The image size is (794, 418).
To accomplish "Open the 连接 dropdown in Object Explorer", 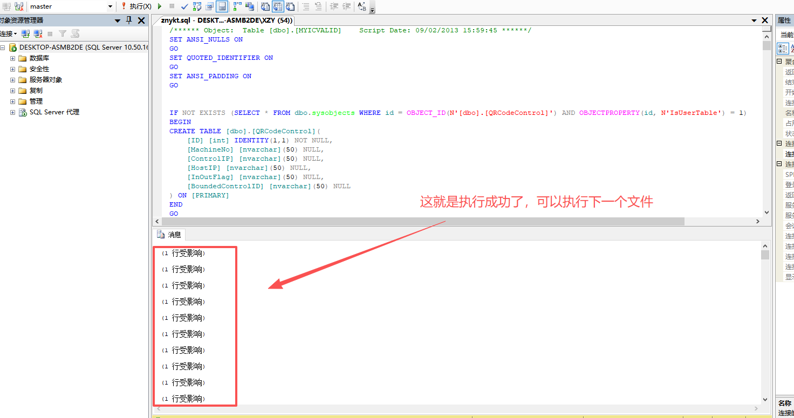I will pyautogui.click(x=8, y=33).
